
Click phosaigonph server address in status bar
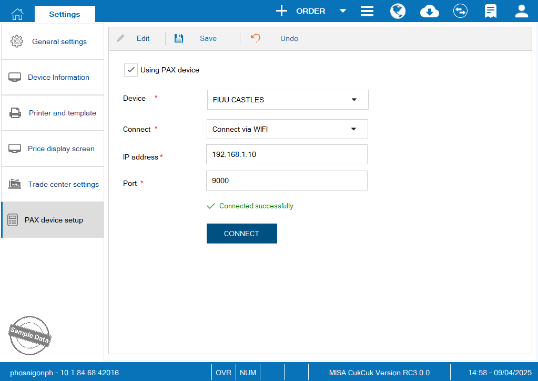click(x=65, y=373)
